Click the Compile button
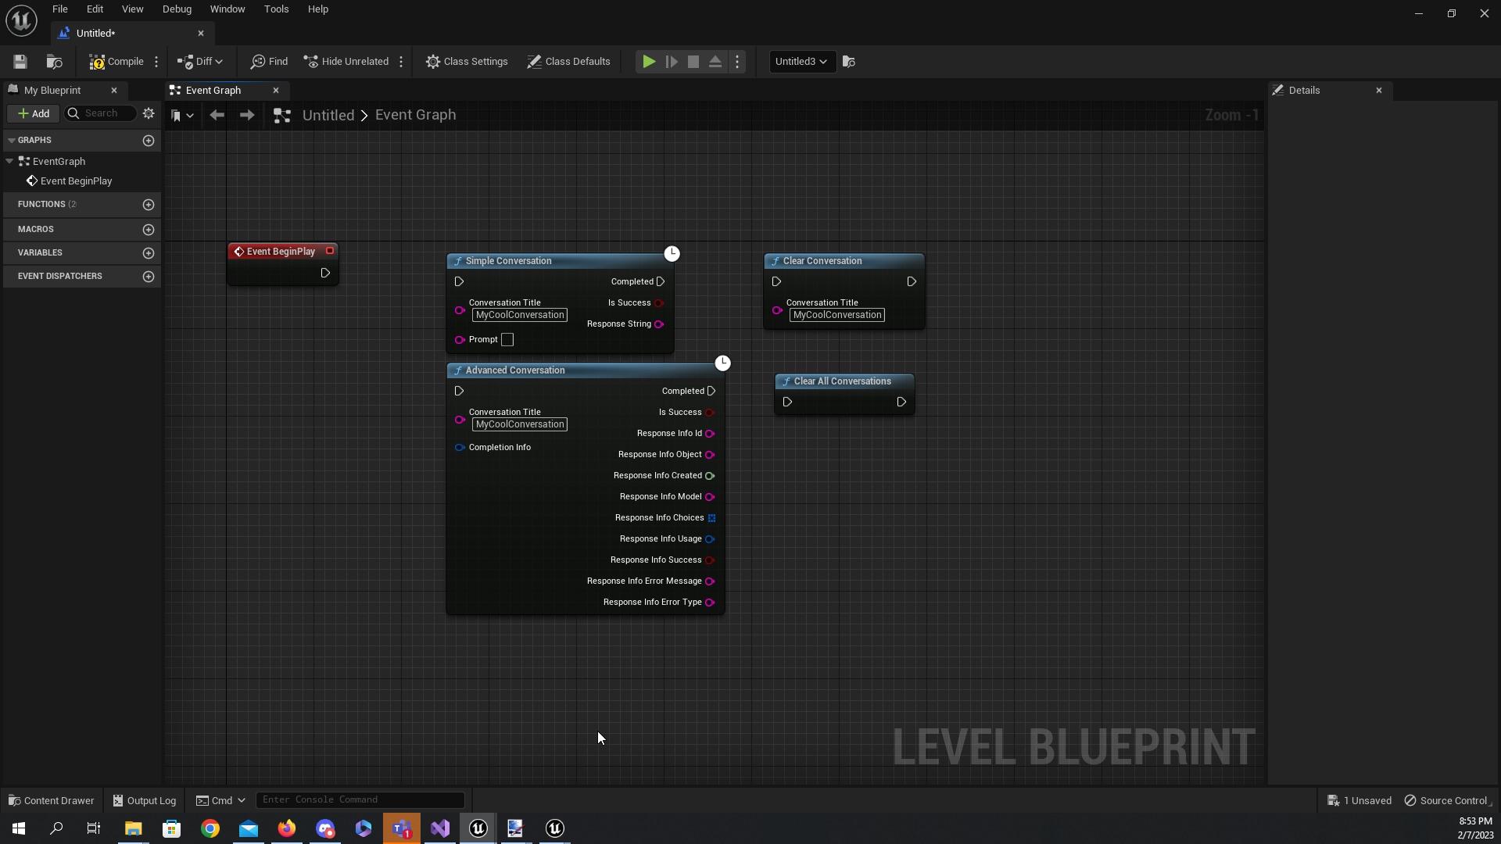Viewport: 1501px width, 844px height. click(x=116, y=62)
